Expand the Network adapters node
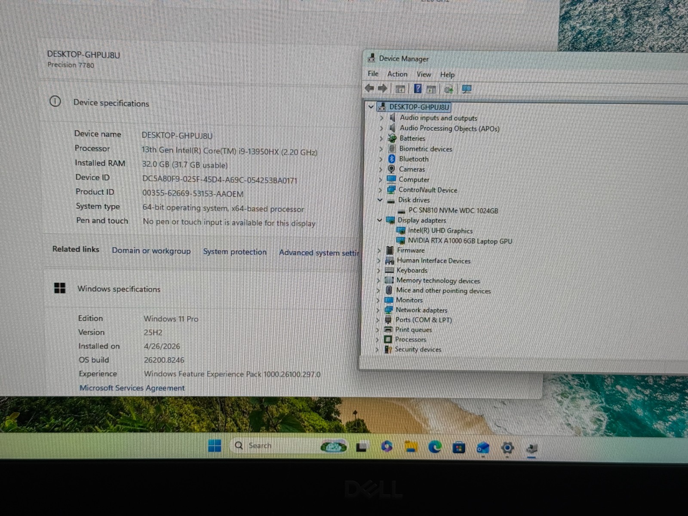 pos(378,310)
